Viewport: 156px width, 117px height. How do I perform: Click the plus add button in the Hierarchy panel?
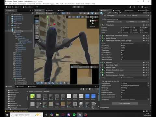pyautogui.click(x=6, y=13)
